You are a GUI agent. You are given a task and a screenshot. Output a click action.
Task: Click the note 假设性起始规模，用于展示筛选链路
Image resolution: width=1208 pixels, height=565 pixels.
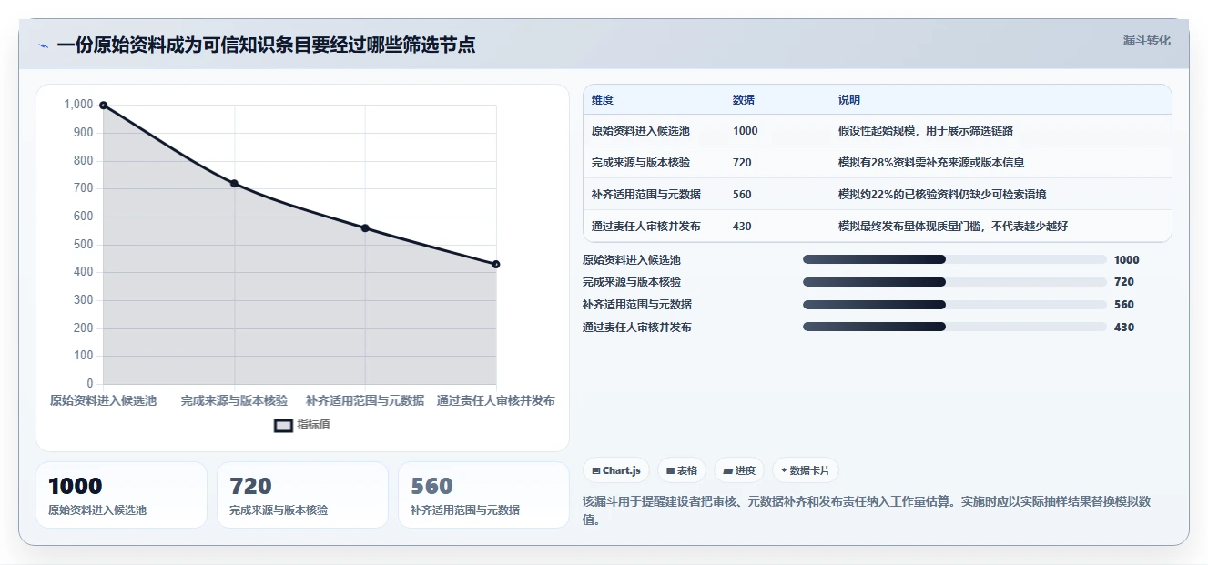coord(926,130)
